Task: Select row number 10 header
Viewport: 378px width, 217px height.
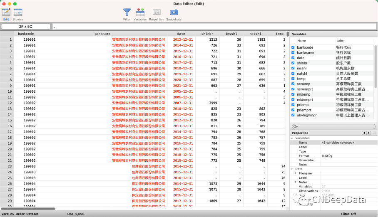Action: 7,91
